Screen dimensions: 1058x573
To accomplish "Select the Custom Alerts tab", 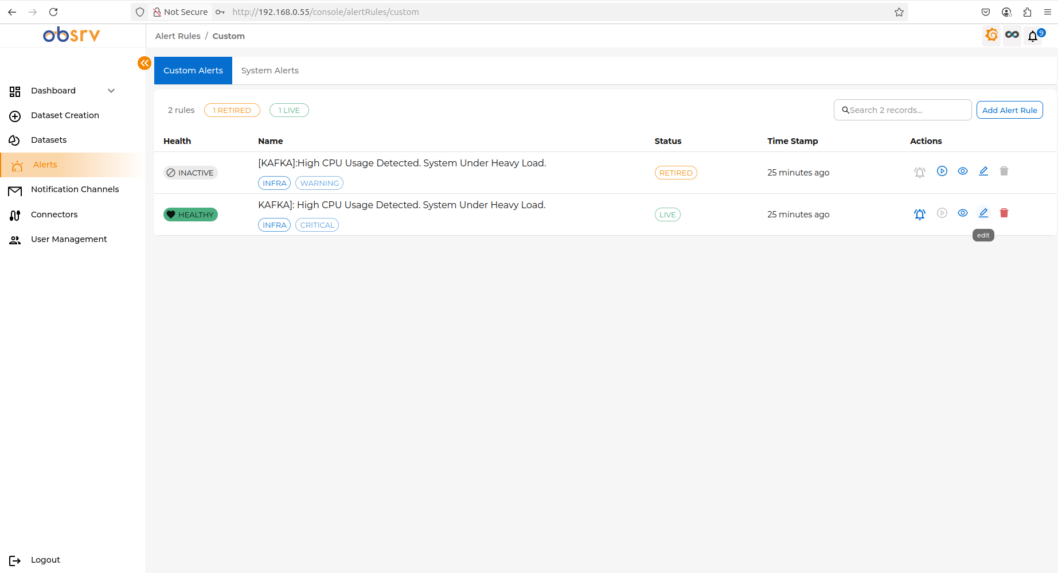I will tap(193, 71).
